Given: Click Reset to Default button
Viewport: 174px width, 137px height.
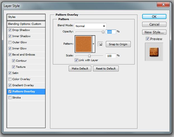Looking at the screenshot, I should 106,69.
